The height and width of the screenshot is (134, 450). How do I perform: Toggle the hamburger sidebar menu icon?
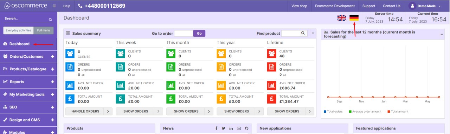click(54, 6)
